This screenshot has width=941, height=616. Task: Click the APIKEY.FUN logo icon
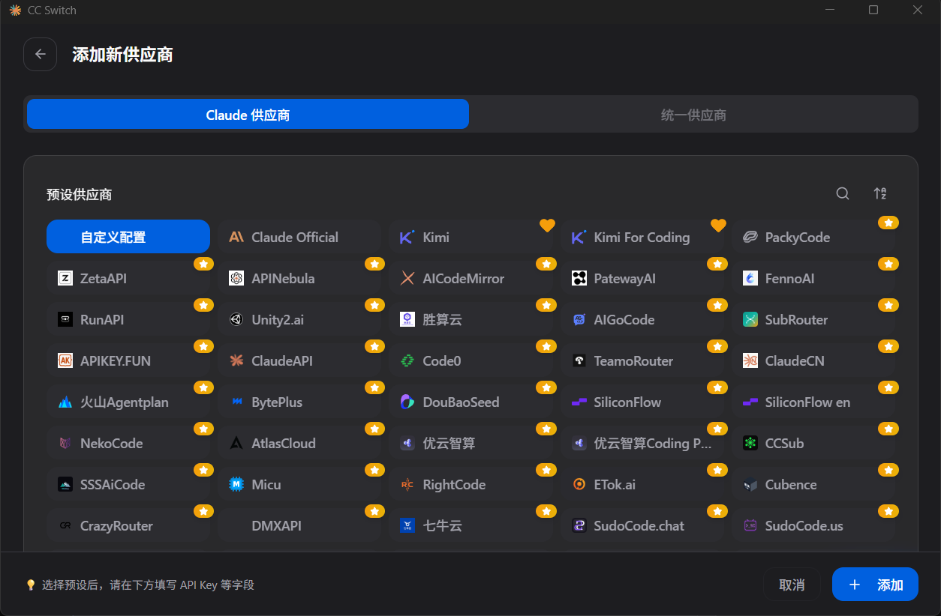[x=65, y=360]
